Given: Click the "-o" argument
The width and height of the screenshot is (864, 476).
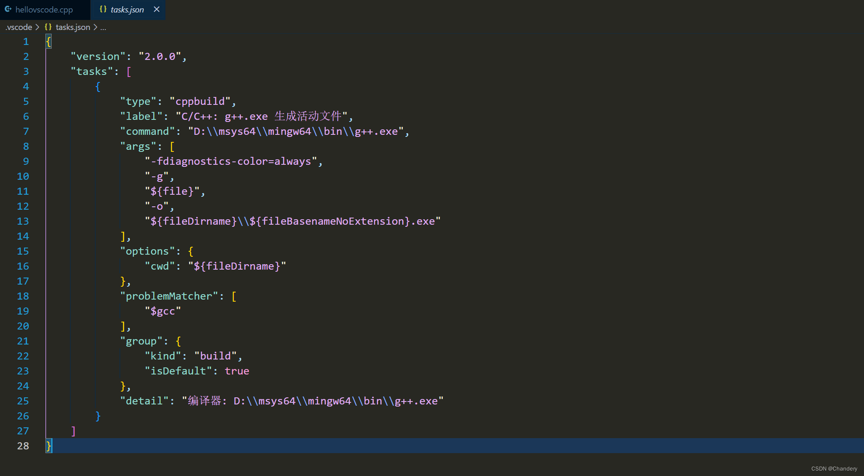Looking at the screenshot, I should point(157,206).
